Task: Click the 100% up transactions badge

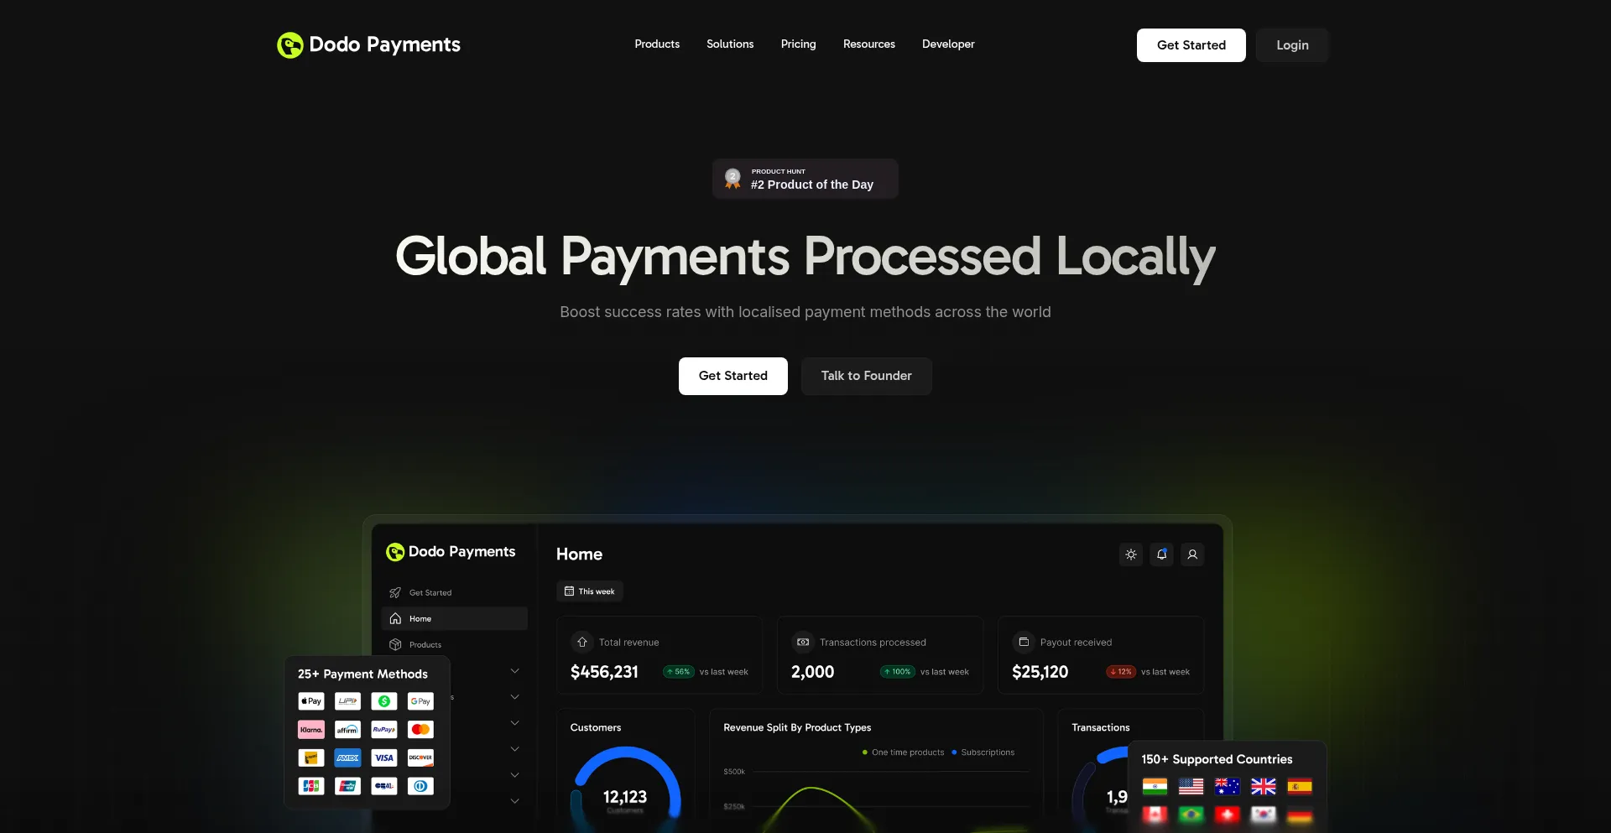Action: tap(898, 672)
